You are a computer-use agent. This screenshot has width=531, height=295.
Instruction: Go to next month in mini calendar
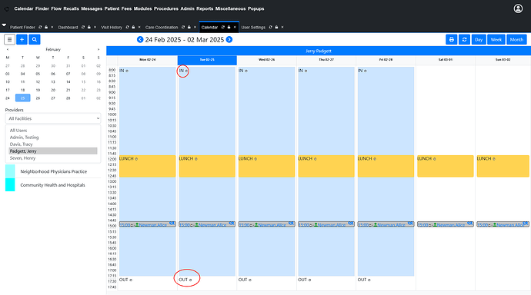pos(99,49)
